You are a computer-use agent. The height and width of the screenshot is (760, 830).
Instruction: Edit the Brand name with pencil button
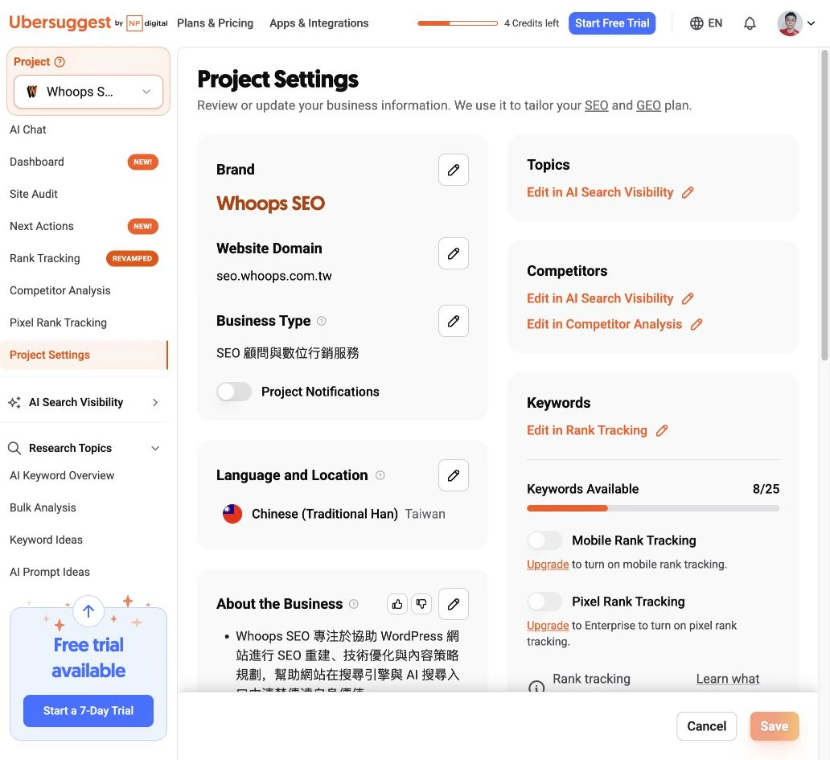[x=454, y=170]
